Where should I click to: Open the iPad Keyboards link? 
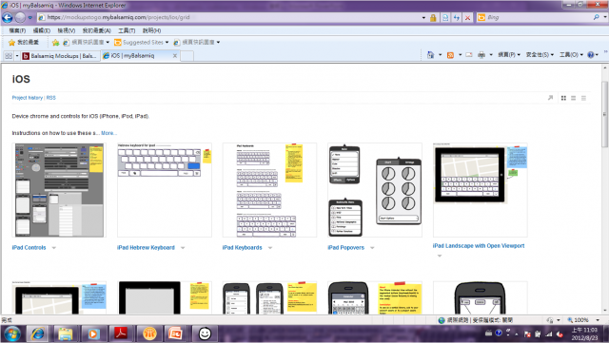tap(242, 248)
